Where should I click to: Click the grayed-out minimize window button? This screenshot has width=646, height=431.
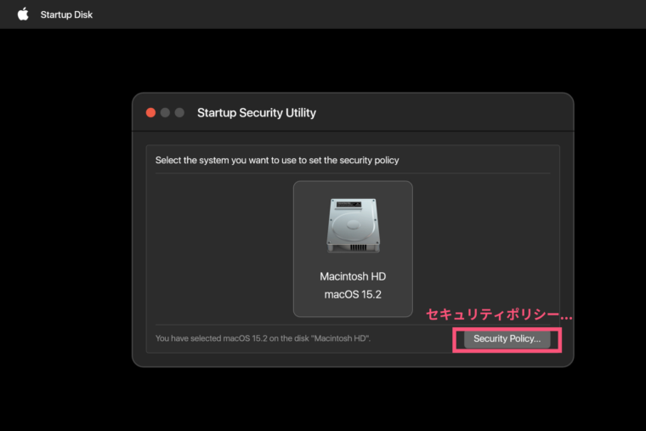click(x=165, y=112)
